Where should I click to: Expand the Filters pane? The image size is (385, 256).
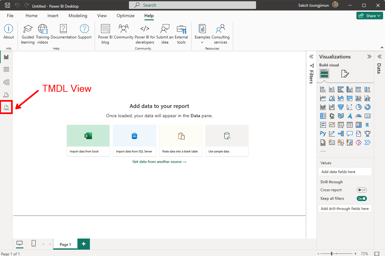311,56
